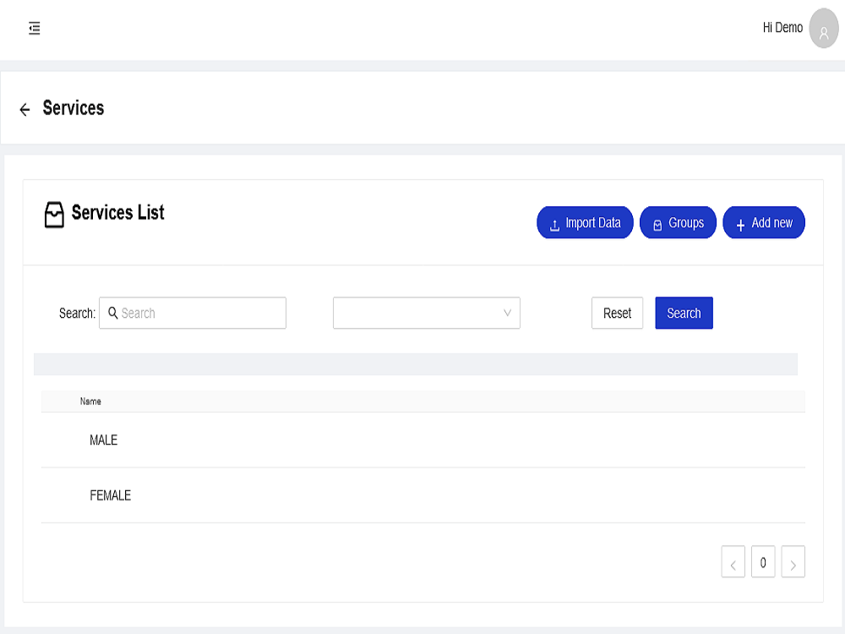Collapse the sidebar menu icon

point(35,28)
